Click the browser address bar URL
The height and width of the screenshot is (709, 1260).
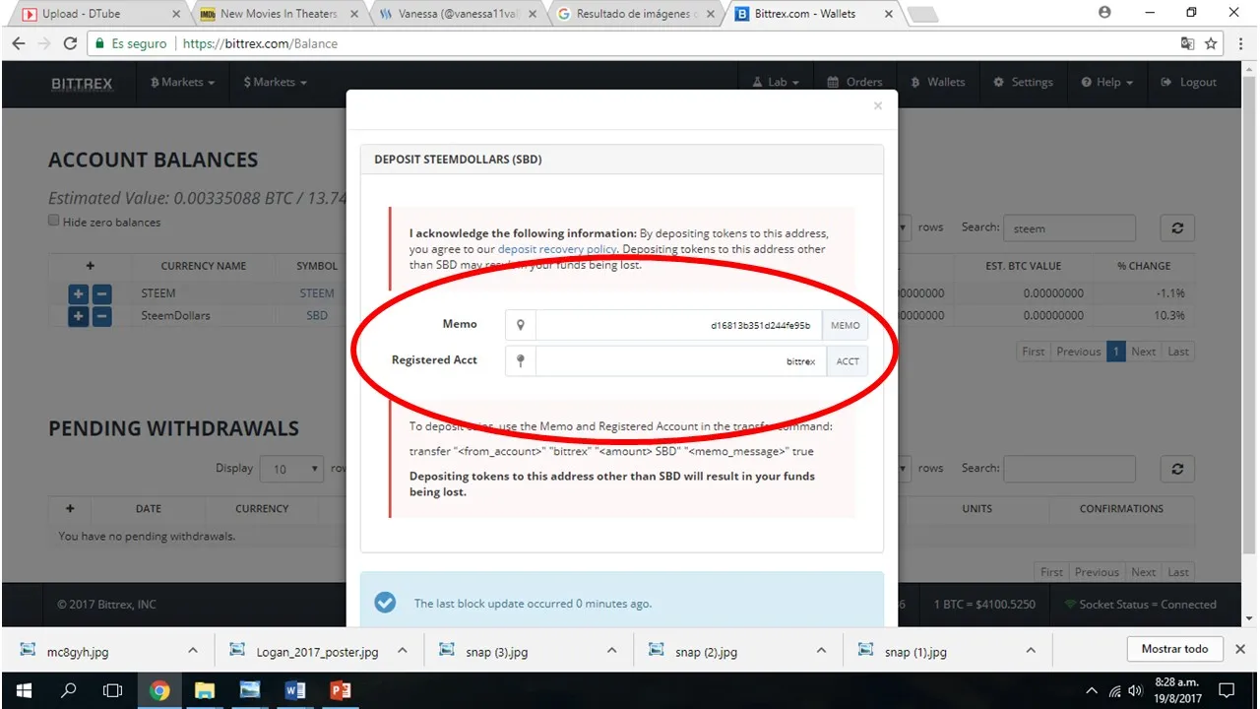[260, 44]
